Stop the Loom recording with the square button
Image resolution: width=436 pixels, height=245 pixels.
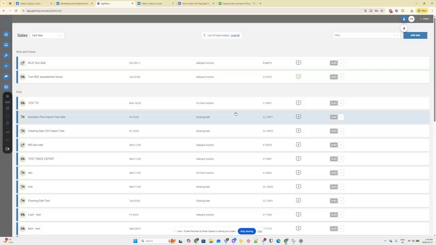pyautogui.click(x=7, y=96)
